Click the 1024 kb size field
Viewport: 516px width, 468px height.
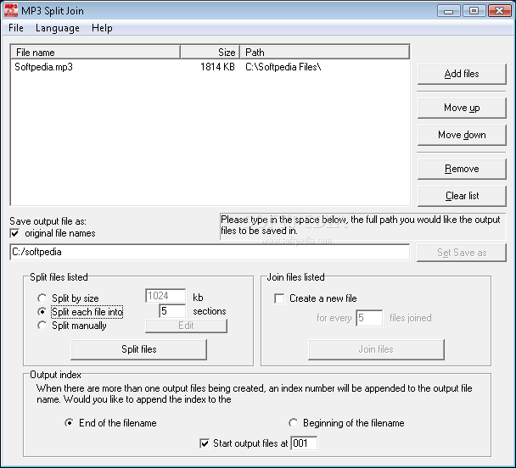tap(165, 296)
